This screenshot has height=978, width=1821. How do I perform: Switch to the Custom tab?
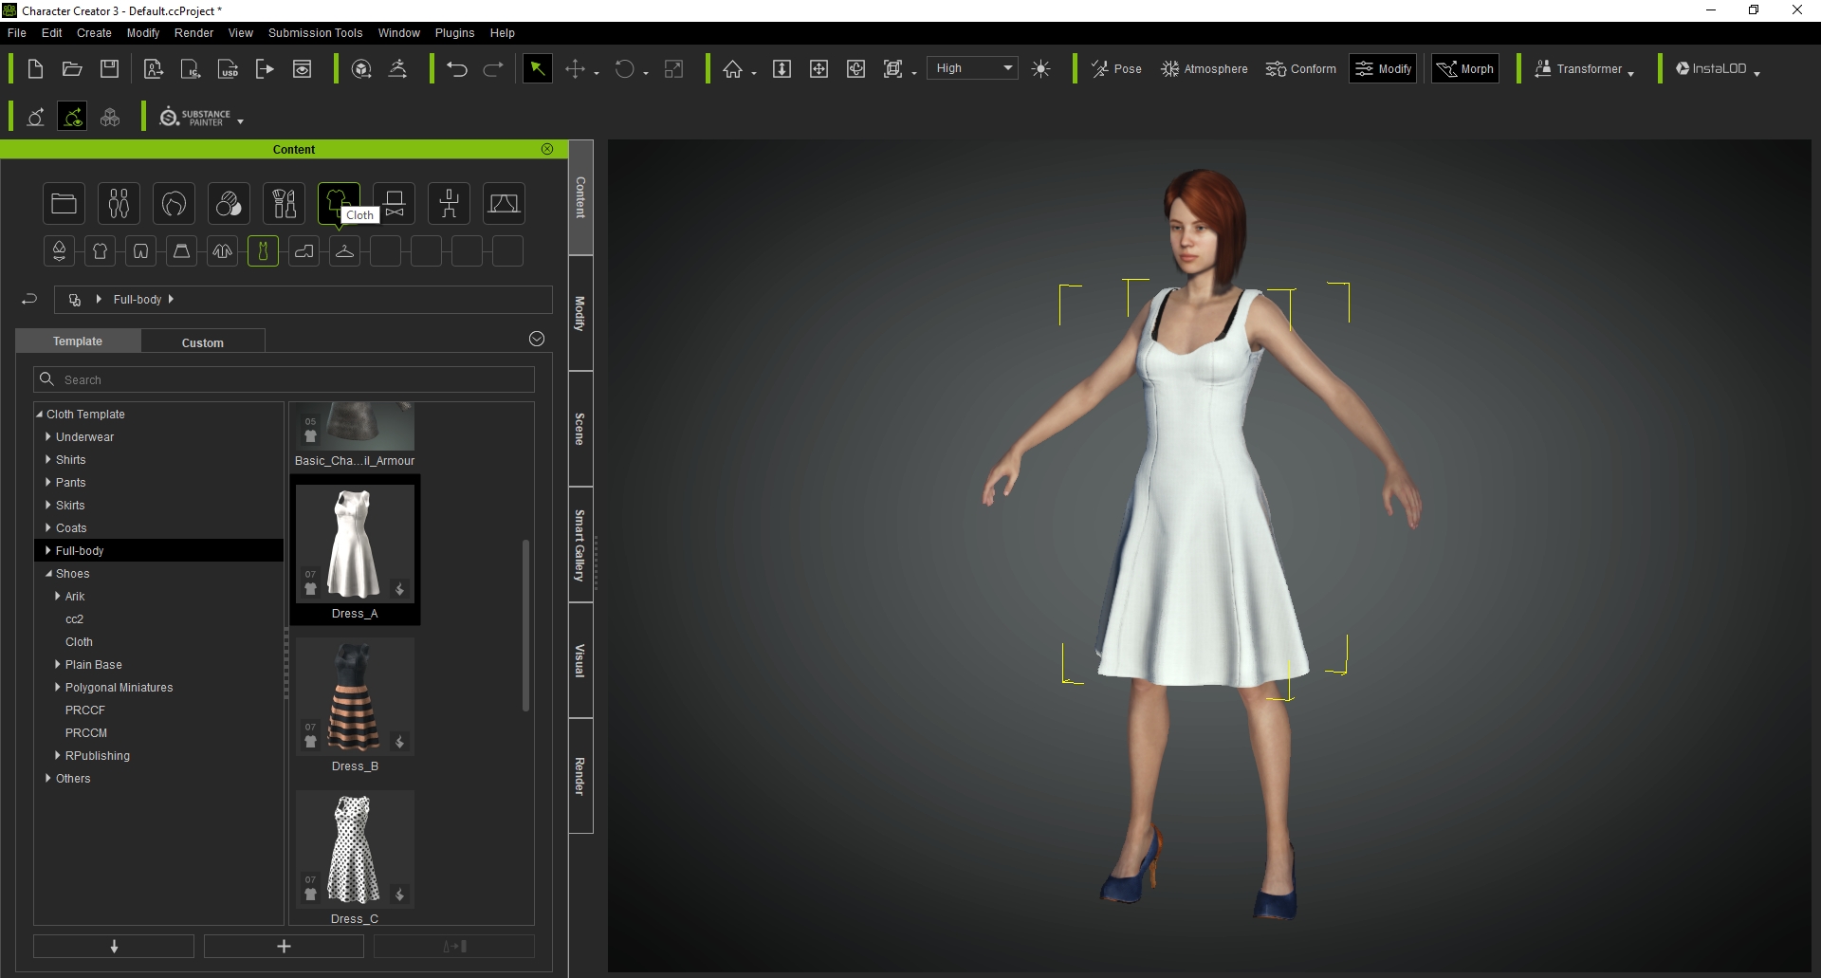(203, 342)
